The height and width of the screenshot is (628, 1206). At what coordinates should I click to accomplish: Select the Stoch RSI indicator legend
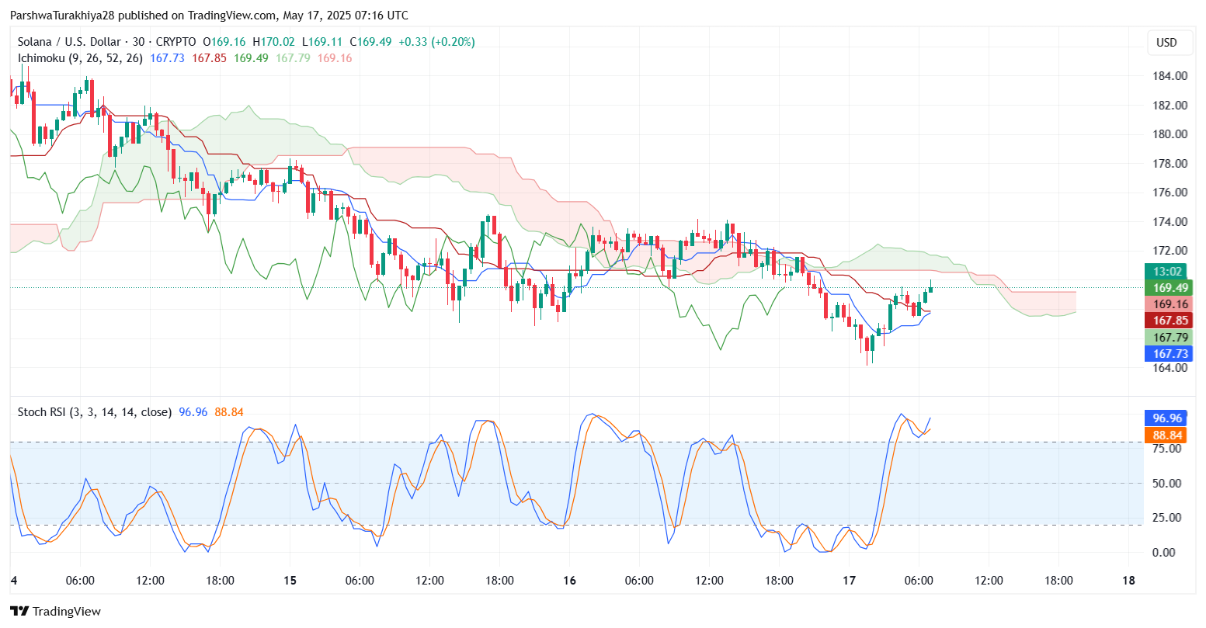click(94, 412)
